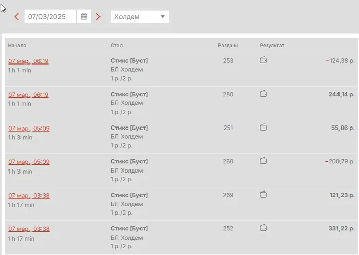Go to the next date with right arrow
Image resolution: width=359 pixels, height=255 pixels.
click(98, 17)
